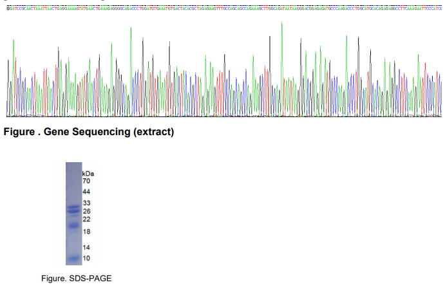Viewport: 445px width, 287px height.
Task: Click the 70 kDa marker label
Action: click(x=86, y=181)
